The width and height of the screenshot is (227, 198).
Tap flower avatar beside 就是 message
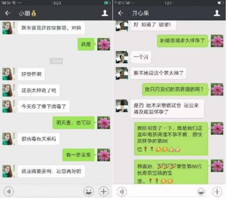pyautogui.click(x=104, y=44)
